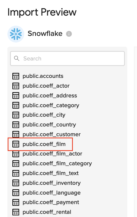The height and width of the screenshot is (217, 137).
Task: Open the info icon beside Snowflake
Action: click(x=69, y=34)
